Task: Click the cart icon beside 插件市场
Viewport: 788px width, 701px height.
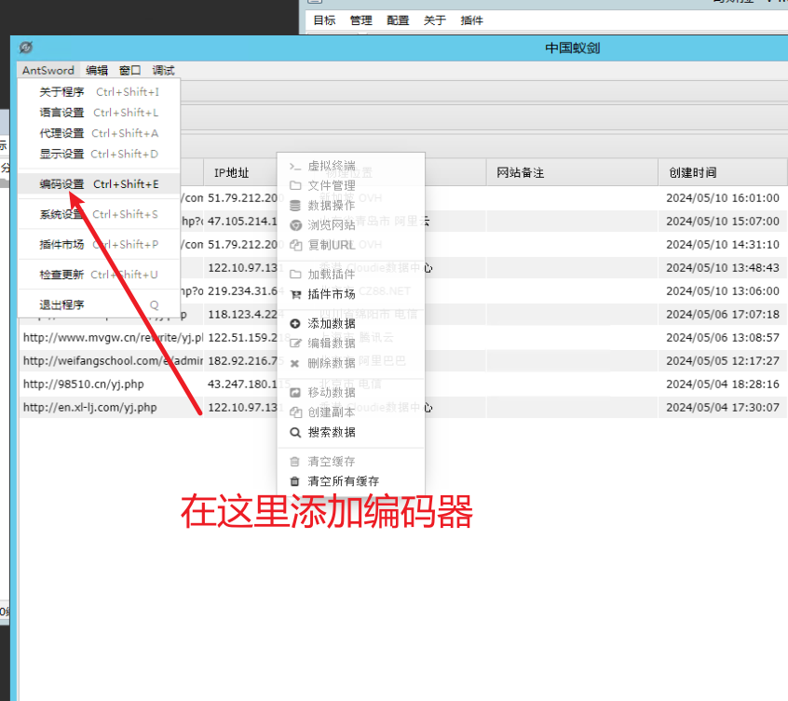Action: point(295,294)
